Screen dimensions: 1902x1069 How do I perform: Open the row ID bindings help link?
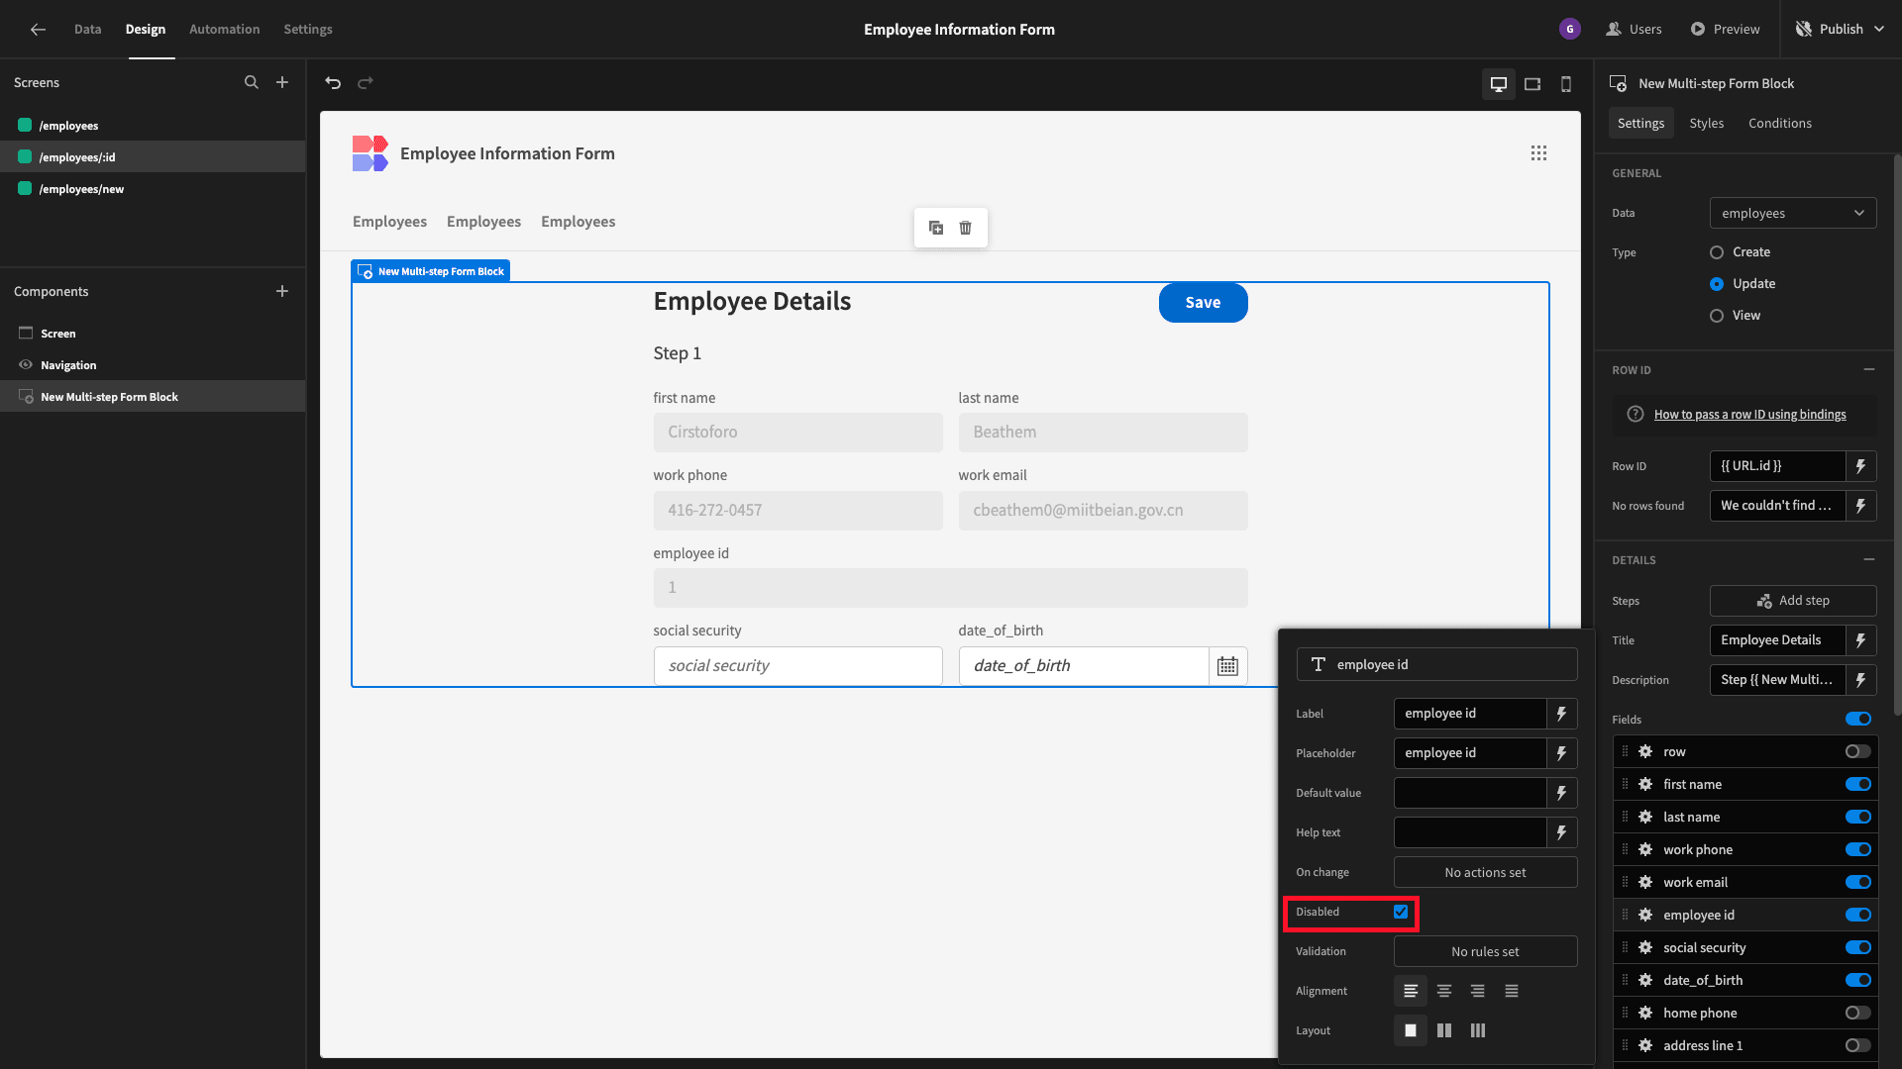click(1750, 415)
